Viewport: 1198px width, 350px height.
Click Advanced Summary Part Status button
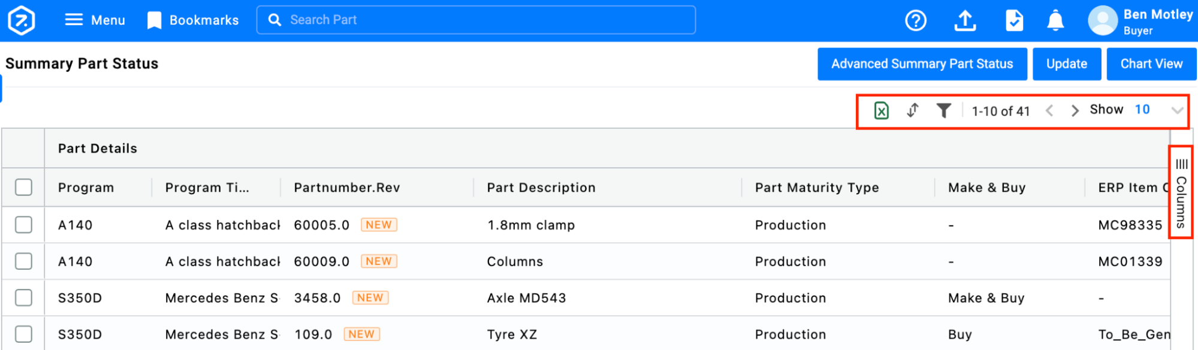[922, 64]
